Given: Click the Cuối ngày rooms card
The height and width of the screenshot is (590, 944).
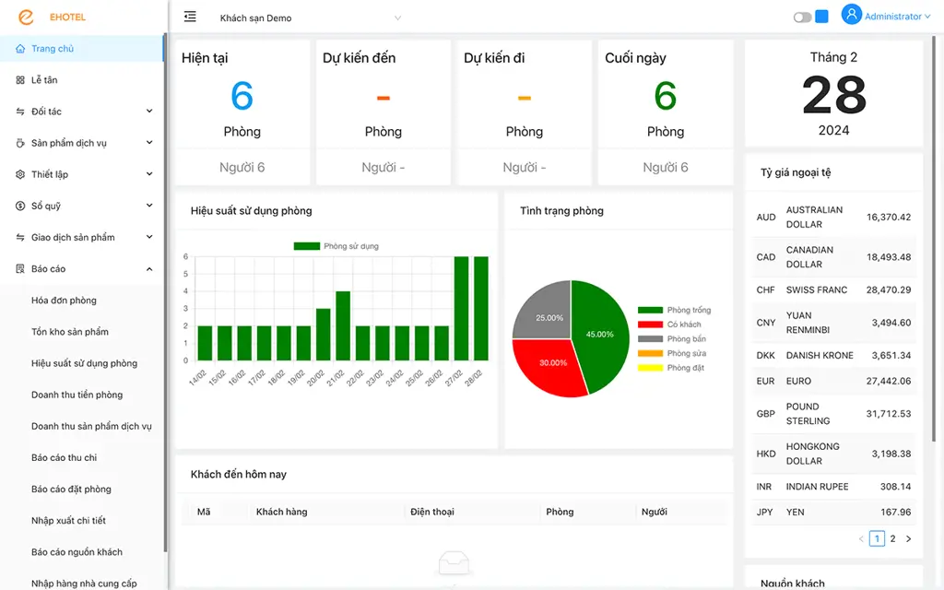Looking at the screenshot, I should click(666, 112).
